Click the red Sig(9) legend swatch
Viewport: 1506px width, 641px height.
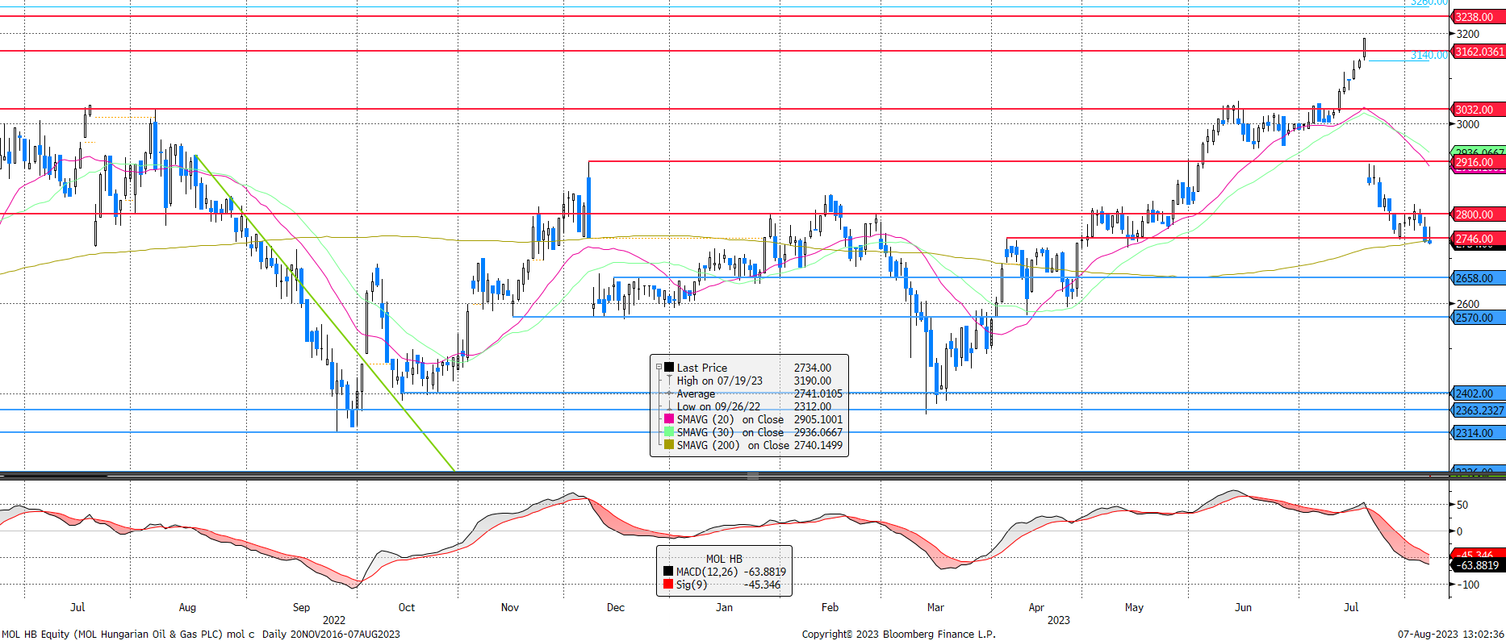pos(667,585)
